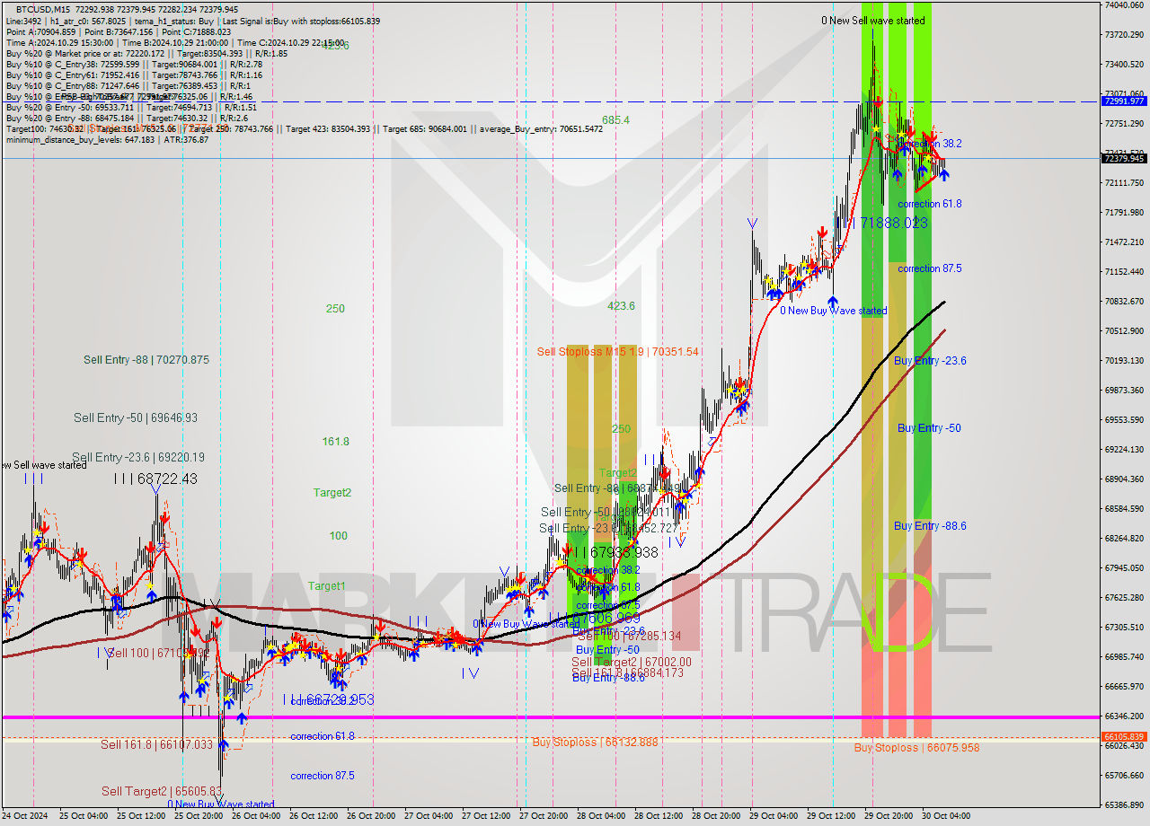Click '0 New Sell wave started' label
The width and height of the screenshot is (1150, 826).
872,21
